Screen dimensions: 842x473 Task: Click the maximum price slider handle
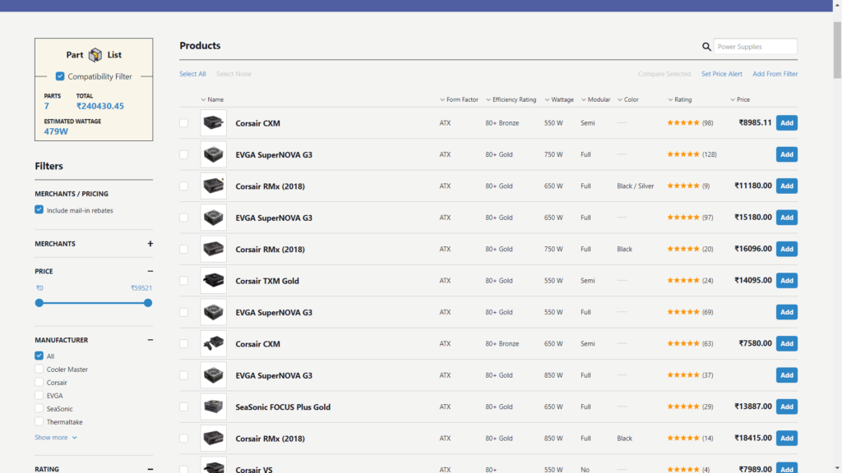pyautogui.click(x=148, y=303)
